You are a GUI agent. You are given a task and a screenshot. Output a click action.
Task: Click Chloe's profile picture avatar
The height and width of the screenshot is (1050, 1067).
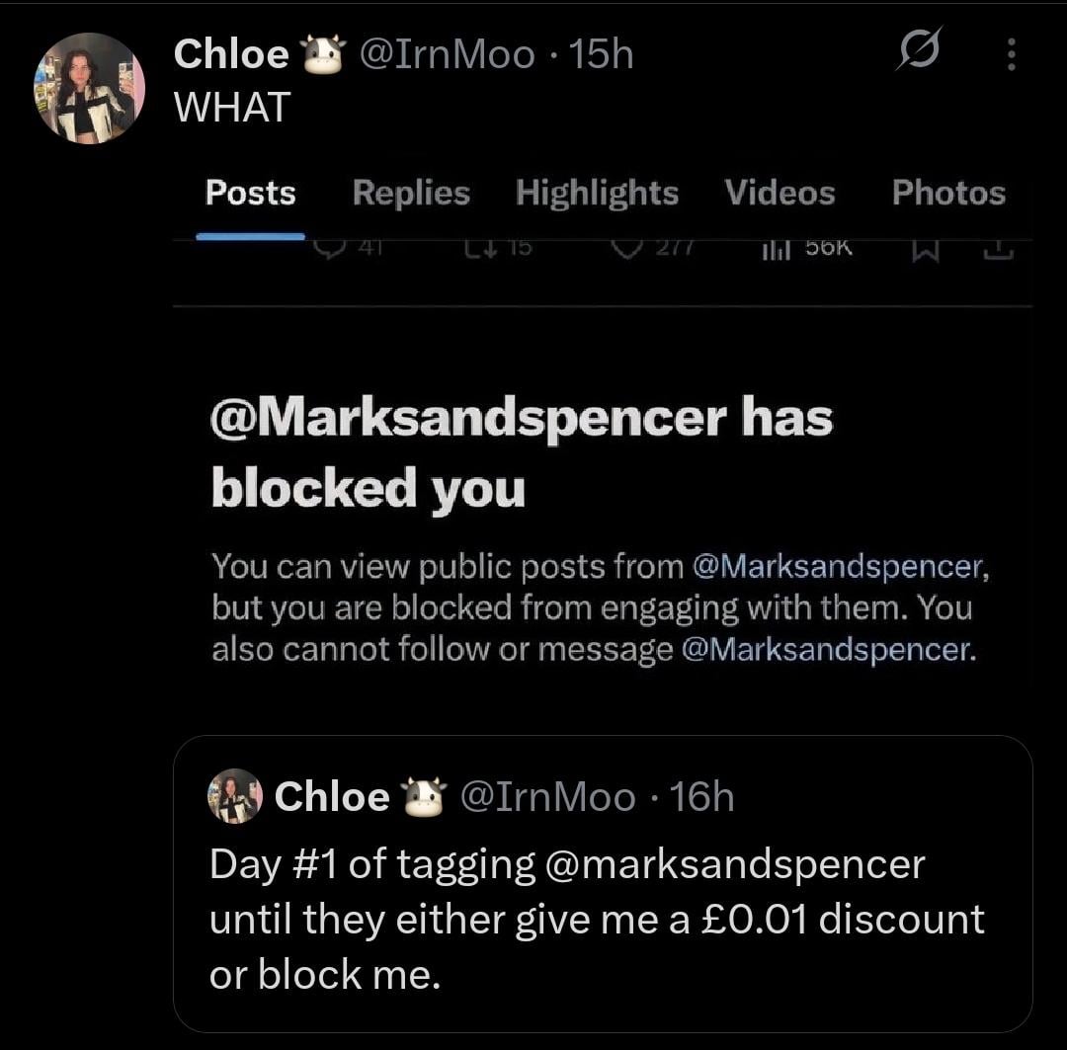coord(89,89)
